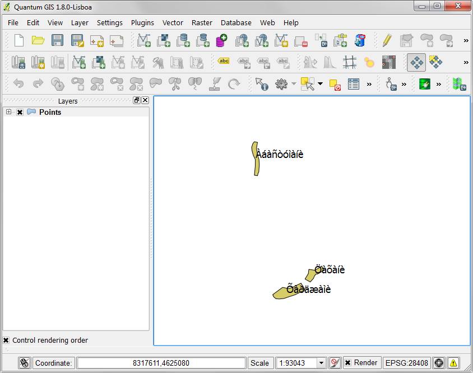Save the current project

(57, 40)
